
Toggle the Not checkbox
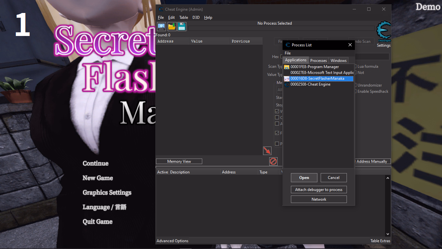pyautogui.click(x=356, y=73)
